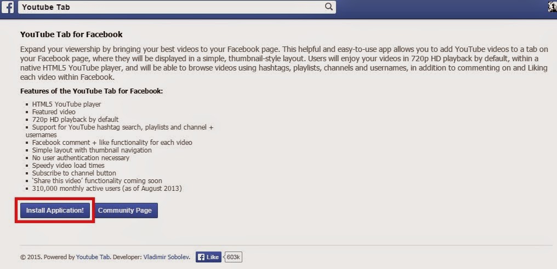The width and height of the screenshot is (557, 269).
Task: Focus the Youtube Tab search field
Action: [177, 7]
